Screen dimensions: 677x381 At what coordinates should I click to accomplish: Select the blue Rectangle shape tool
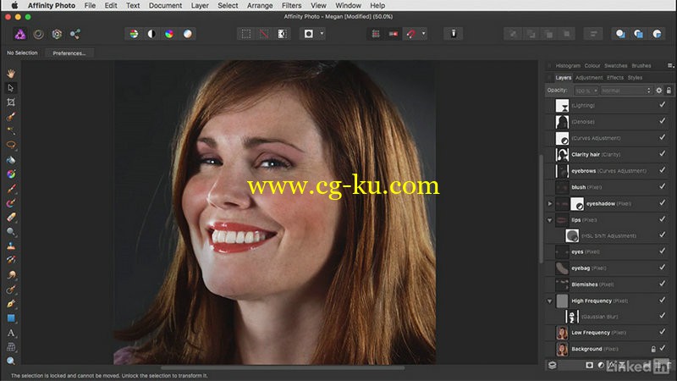click(11, 318)
